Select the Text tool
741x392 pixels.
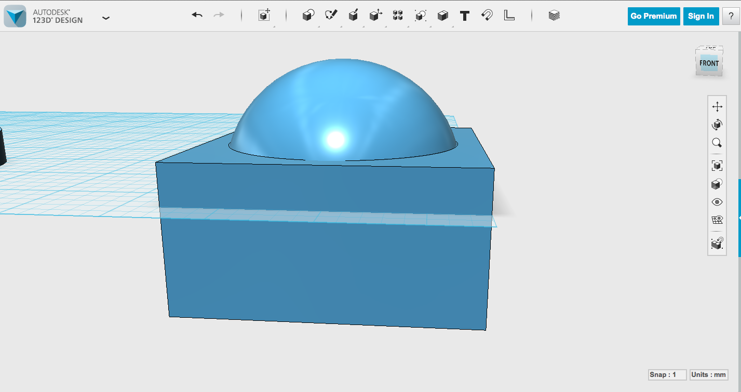[465, 16]
